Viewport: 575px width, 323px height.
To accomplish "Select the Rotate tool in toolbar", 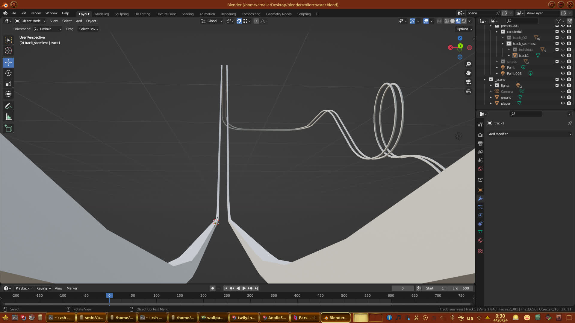I will pos(8,73).
